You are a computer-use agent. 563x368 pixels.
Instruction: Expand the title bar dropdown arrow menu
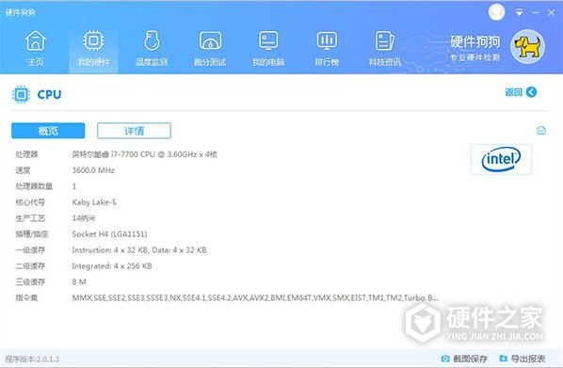click(x=519, y=13)
